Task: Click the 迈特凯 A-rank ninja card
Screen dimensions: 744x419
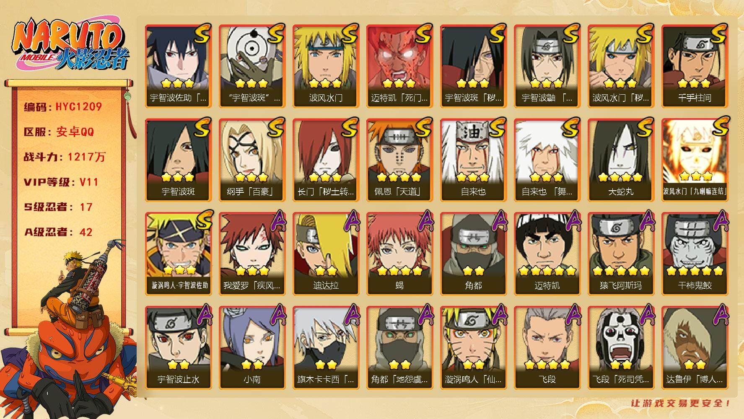Action: pyautogui.click(x=547, y=253)
